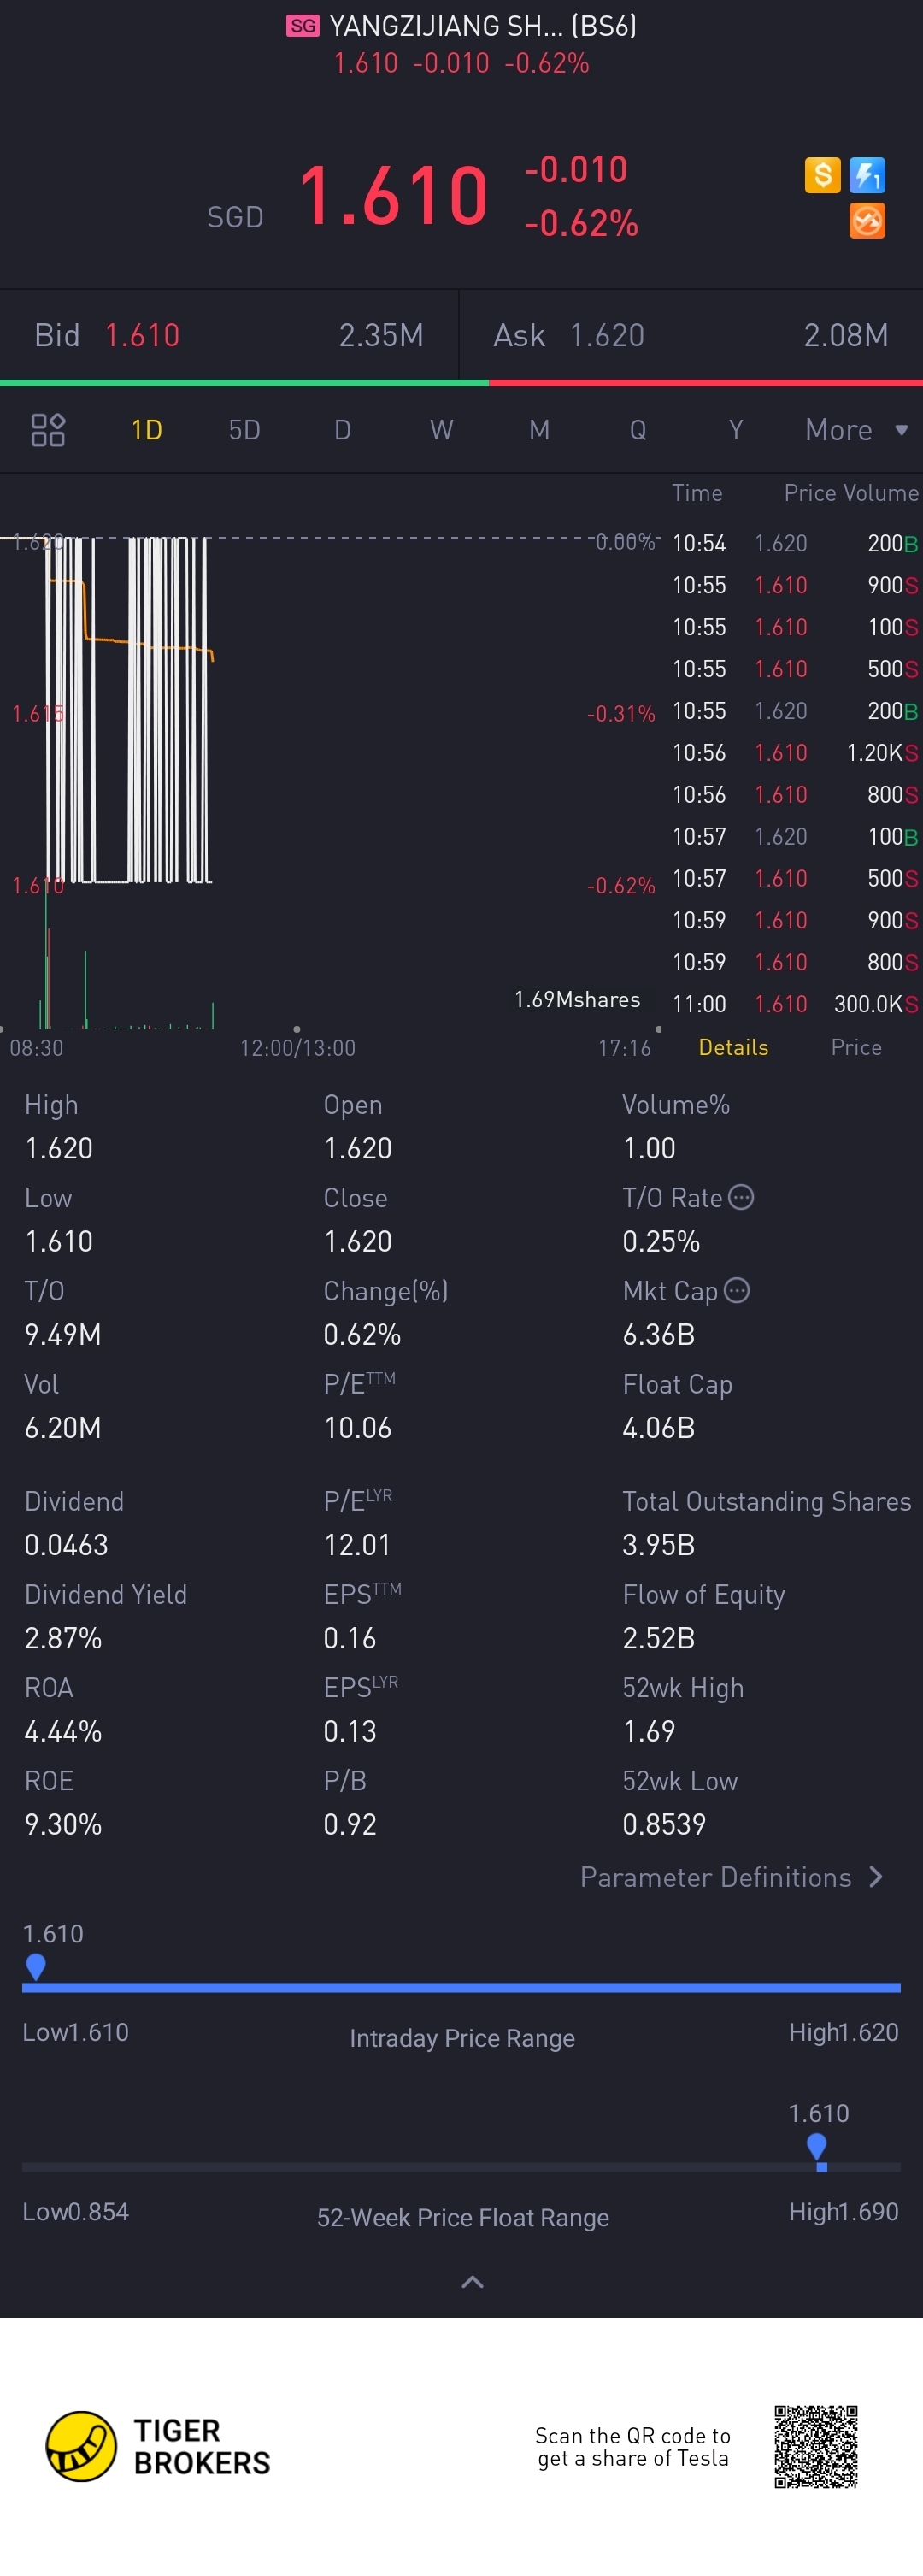Tap the 52-week price range marker
Image resolution: width=923 pixels, height=2576 pixels.
[x=817, y=2148]
